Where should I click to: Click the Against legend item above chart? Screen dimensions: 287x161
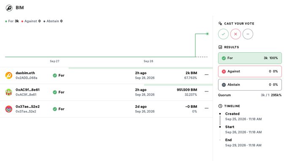point(31,21)
